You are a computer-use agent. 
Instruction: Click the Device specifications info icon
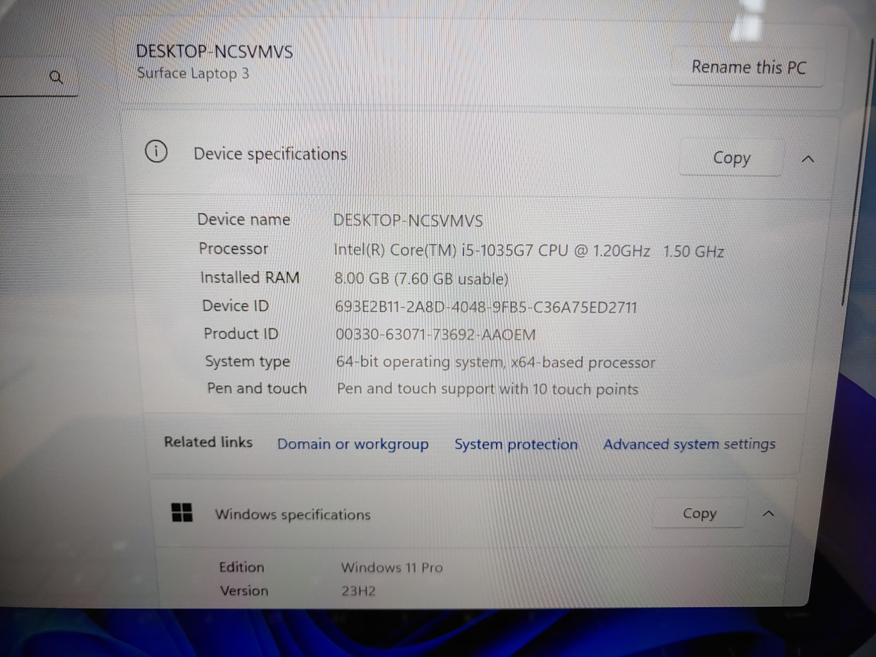(156, 151)
